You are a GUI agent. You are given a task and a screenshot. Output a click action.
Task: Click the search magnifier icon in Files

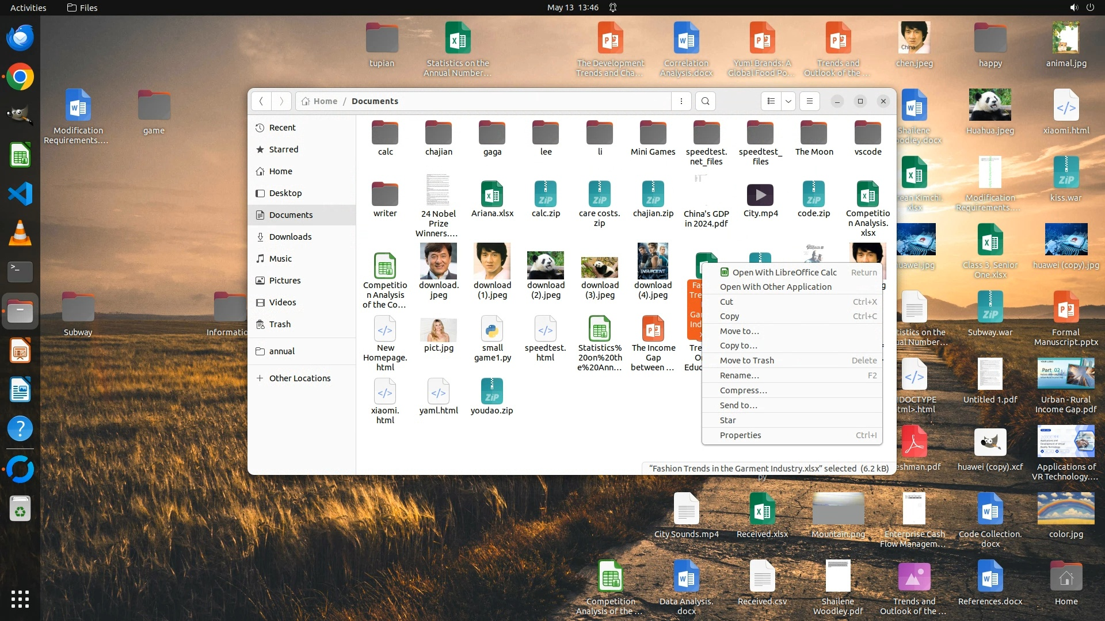[705, 101]
